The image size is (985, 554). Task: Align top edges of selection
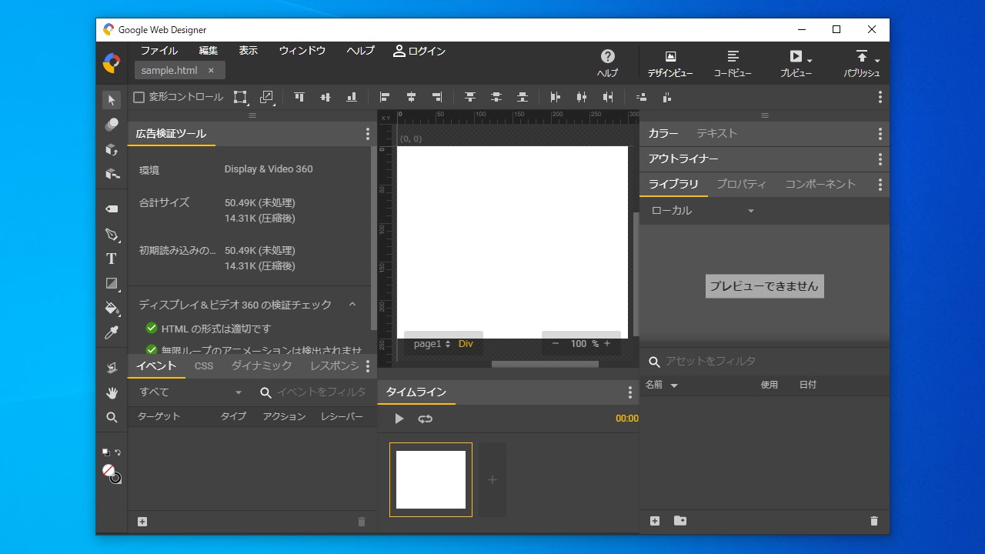point(299,97)
